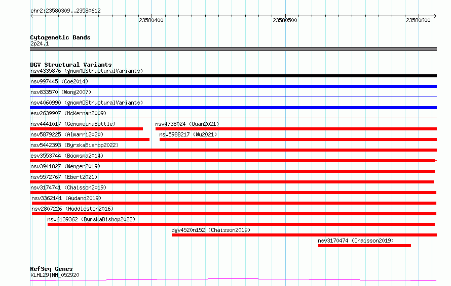
Task: Click the nsv6139362 (ByrskaBishop2022) label
Action: [x=91, y=219]
